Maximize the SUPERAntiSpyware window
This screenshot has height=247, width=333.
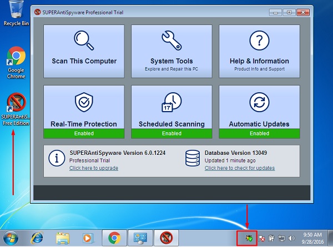[289, 12]
